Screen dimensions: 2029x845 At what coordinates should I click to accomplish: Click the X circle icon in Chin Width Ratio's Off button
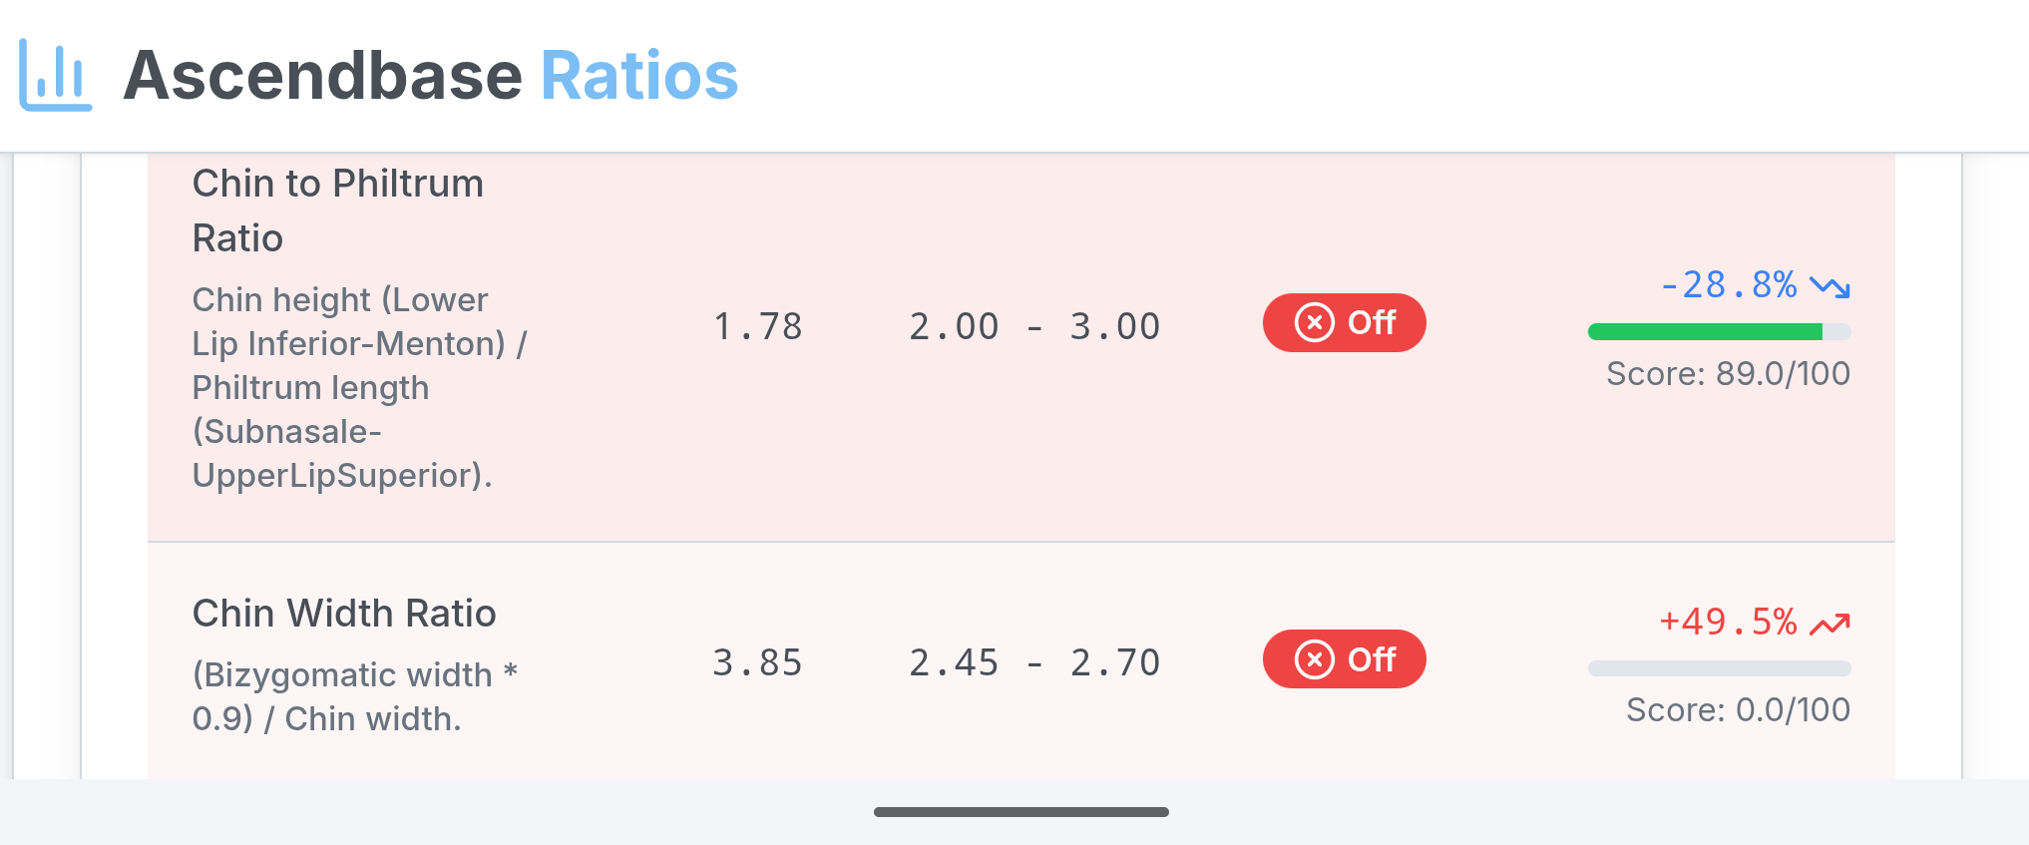point(1315,658)
